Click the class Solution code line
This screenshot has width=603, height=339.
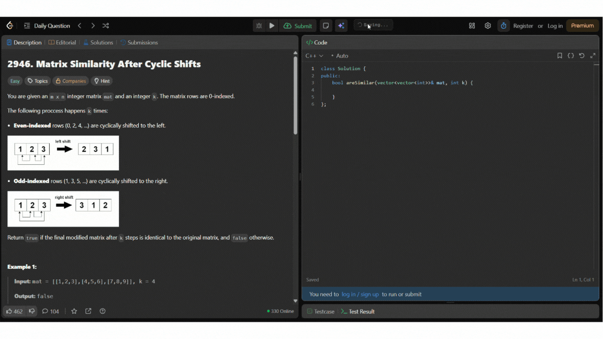click(343, 69)
